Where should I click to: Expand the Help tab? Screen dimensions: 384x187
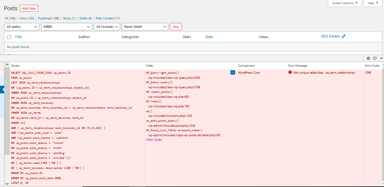[373, 3]
